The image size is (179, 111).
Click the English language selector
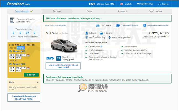pos(128,4)
